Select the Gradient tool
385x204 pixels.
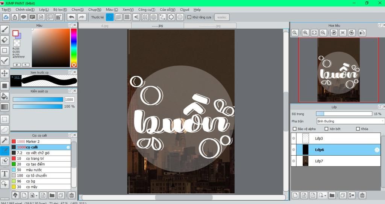pyautogui.click(x=5, y=107)
